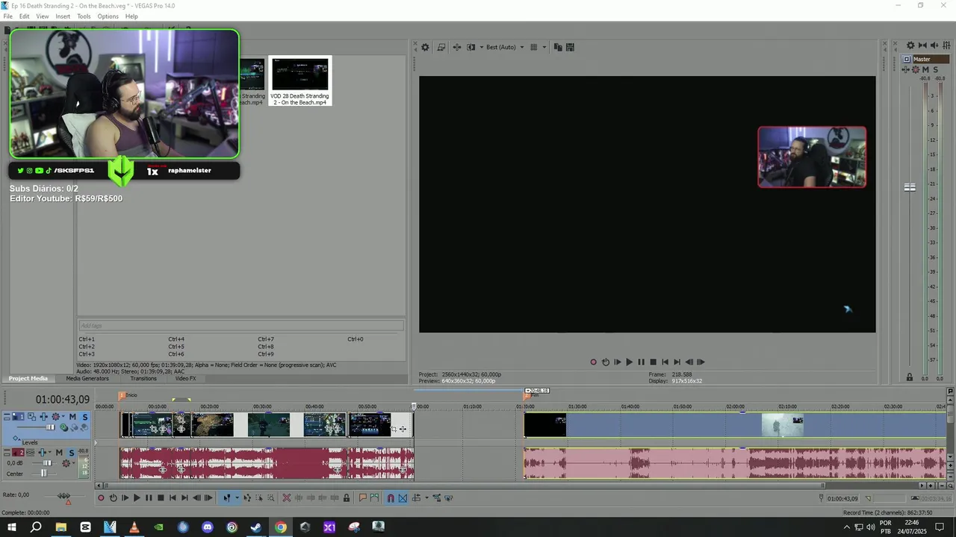Switch to Transitions tab
956x537 pixels.
143,379
